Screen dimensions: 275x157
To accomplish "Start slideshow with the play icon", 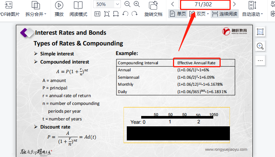I will click(59, 5).
